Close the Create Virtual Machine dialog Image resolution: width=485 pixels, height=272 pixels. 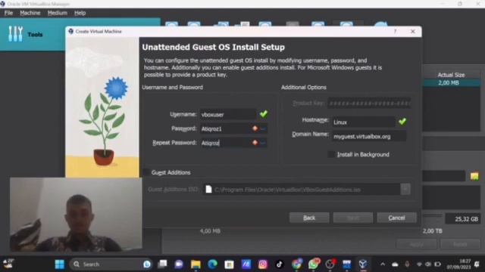[x=412, y=32]
